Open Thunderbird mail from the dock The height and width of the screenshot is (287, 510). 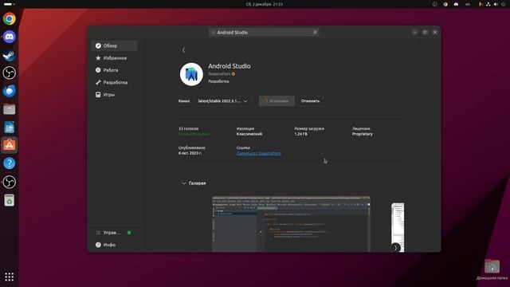pos(9,91)
